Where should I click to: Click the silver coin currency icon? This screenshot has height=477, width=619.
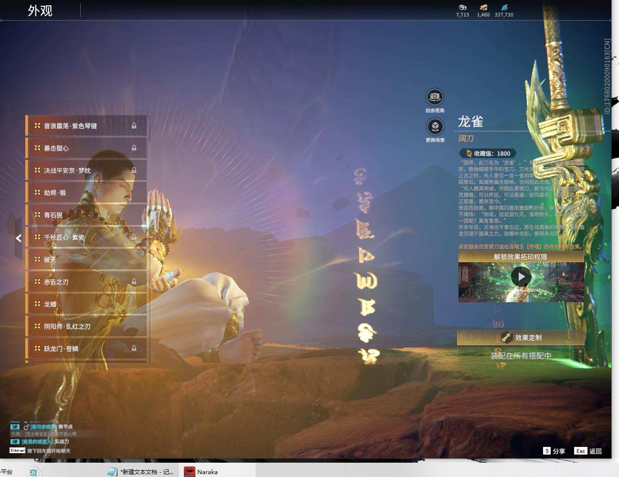click(462, 8)
